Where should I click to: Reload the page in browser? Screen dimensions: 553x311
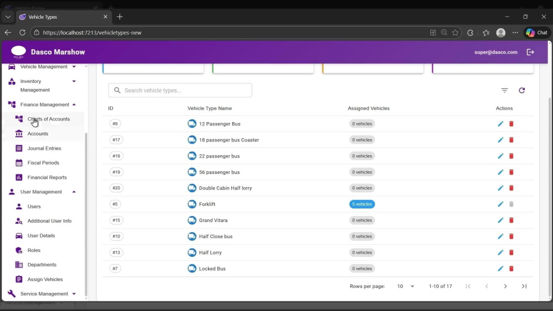(x=22, y=33)
